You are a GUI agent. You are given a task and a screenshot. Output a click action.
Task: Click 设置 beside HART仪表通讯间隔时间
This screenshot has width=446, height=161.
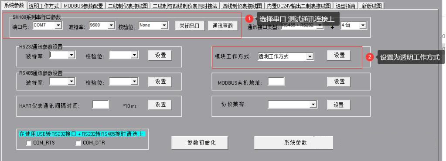pos(160,105)
